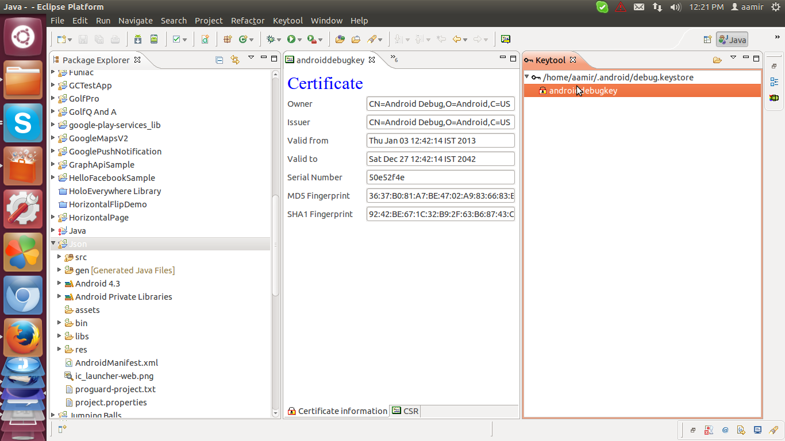
Task: Collapse the debug.keystore tree node
Action: tap(527, 77)
